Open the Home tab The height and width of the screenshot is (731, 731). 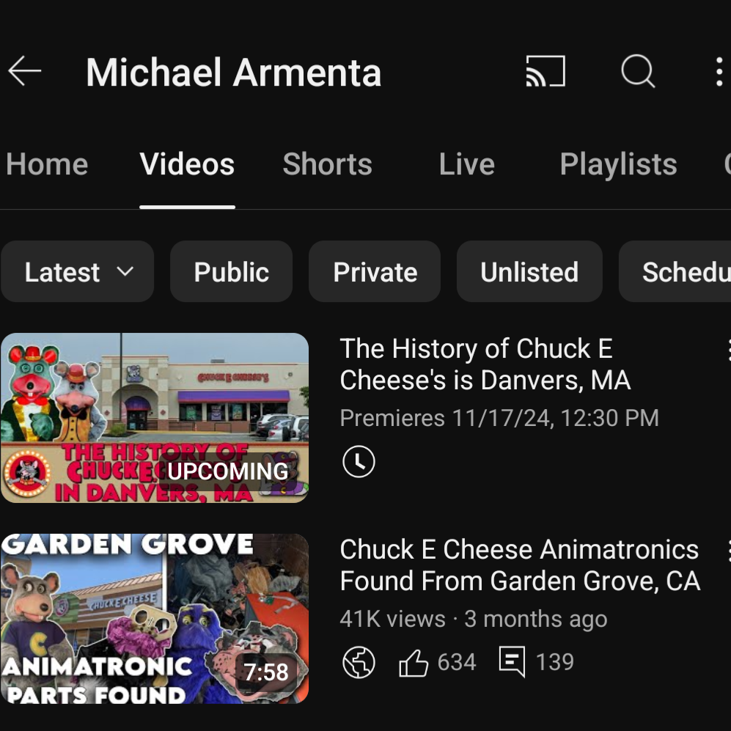[x=47, y=164]
